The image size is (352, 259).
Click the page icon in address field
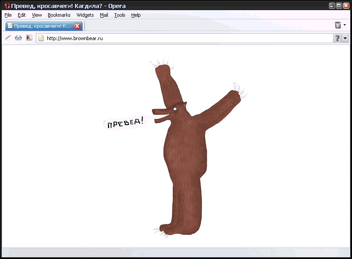[41, 38]
